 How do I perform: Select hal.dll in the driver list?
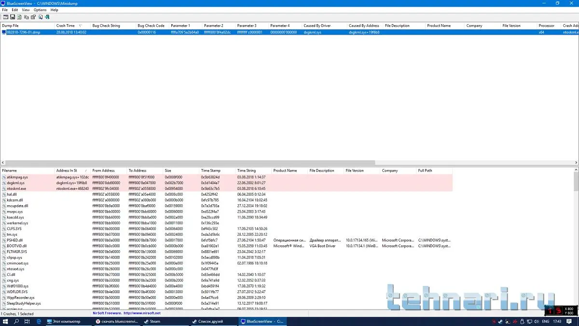12,194
